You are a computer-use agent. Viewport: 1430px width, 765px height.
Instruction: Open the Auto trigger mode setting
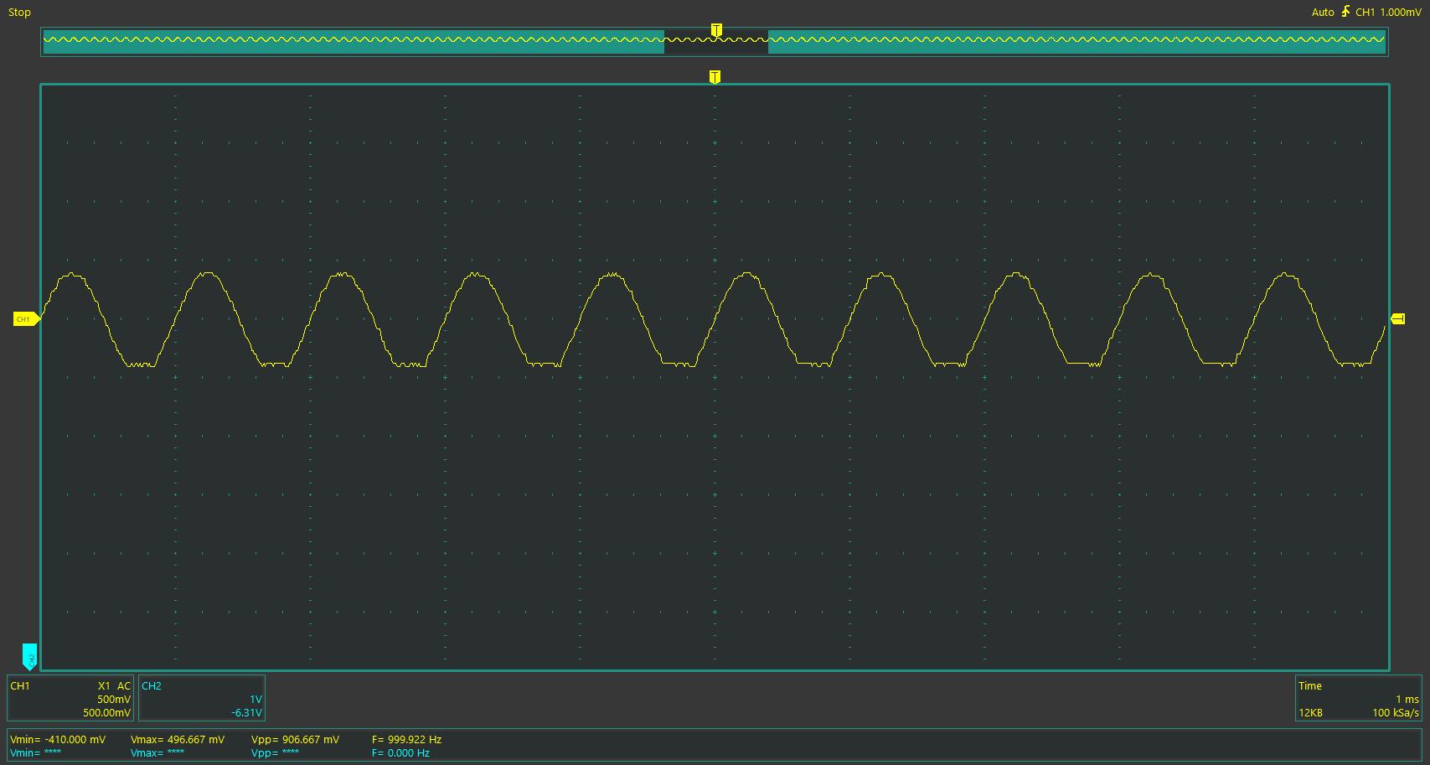click(x=1322, y=13)
